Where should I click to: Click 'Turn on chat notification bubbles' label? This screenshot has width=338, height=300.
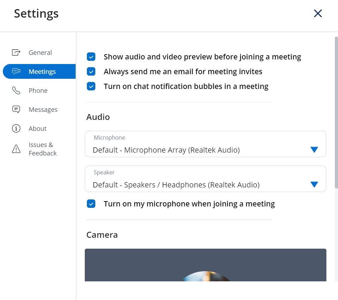click(x=186, y=87)
